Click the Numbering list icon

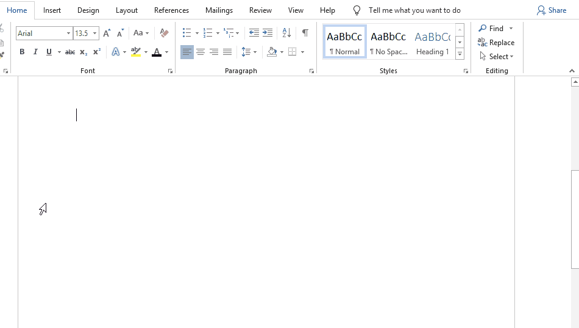click(208, 33)
